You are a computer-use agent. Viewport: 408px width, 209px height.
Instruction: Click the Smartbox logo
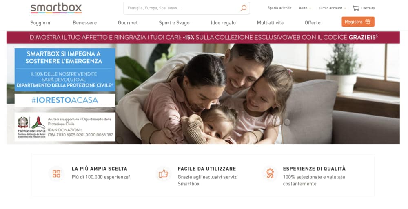pos(56,8)
